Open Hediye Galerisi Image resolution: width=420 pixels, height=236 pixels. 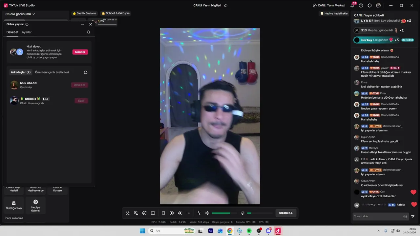coord(35,205)
